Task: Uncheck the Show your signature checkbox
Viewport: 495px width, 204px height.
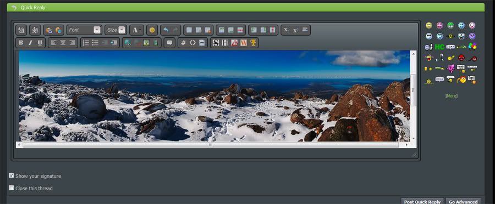Action: tap(12, 175)
